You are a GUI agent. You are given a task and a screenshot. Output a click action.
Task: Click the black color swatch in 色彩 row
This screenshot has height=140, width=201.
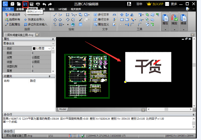pyautogui.click(x=34, y=49)
